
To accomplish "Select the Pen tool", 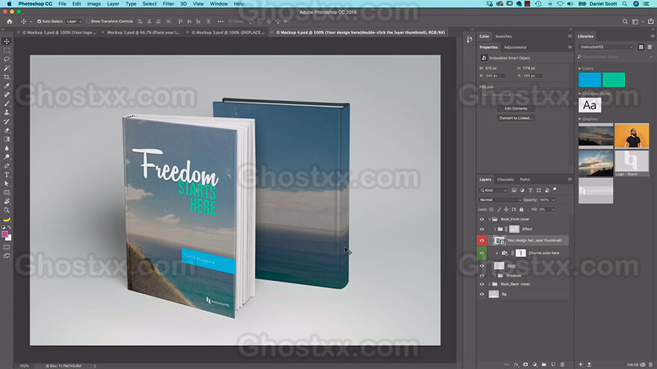I will (x=7, y=165).
